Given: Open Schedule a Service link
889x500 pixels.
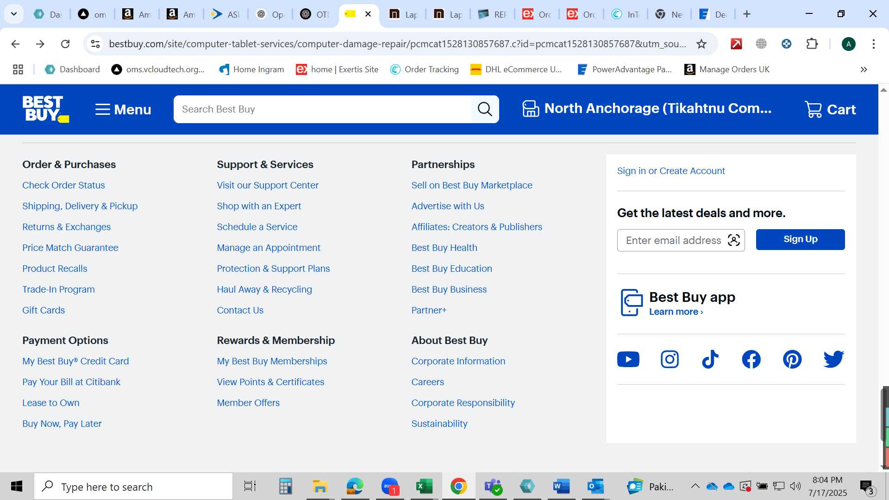Looking at the screenshot, I should click(257, 227).
